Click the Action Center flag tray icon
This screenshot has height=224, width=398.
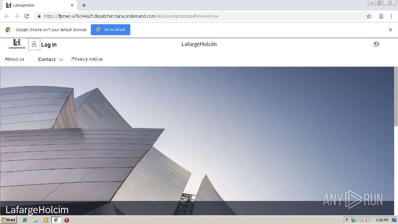(x=368, y=220)
